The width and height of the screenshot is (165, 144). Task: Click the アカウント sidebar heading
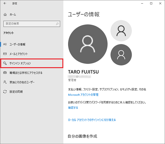[x=8, y=33]
